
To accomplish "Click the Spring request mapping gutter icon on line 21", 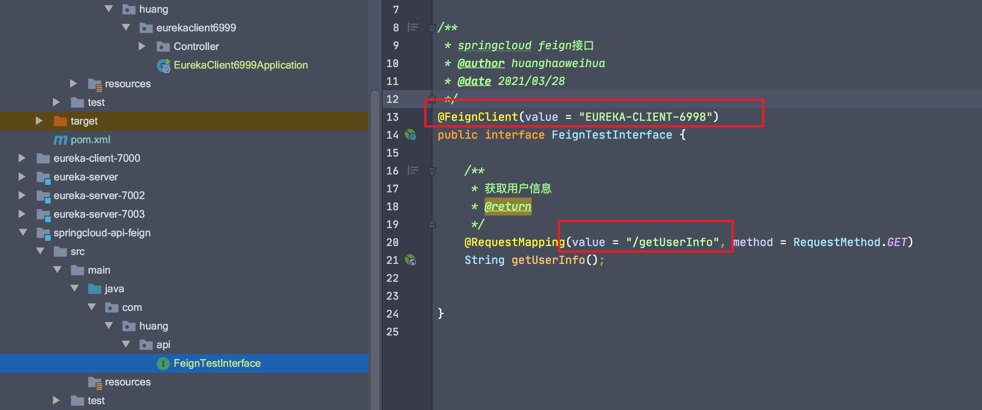I will (410, 260).
